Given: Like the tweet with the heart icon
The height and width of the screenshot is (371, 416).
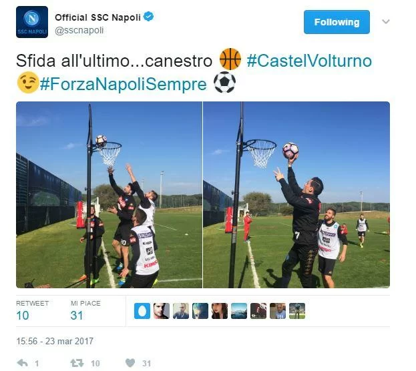Looking at the screenshot, I should click(x=130, y=363).
